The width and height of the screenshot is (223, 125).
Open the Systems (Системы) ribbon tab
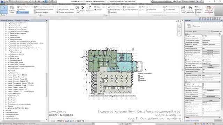[x=30, y=4]
